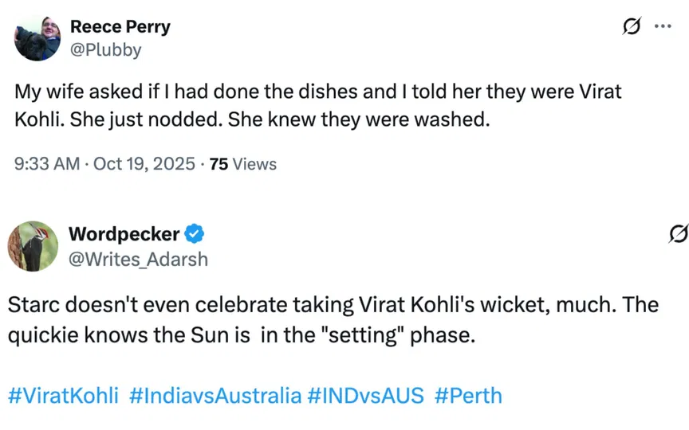
Task: Open the #Perth hashtag
Action: coord(469,396)
